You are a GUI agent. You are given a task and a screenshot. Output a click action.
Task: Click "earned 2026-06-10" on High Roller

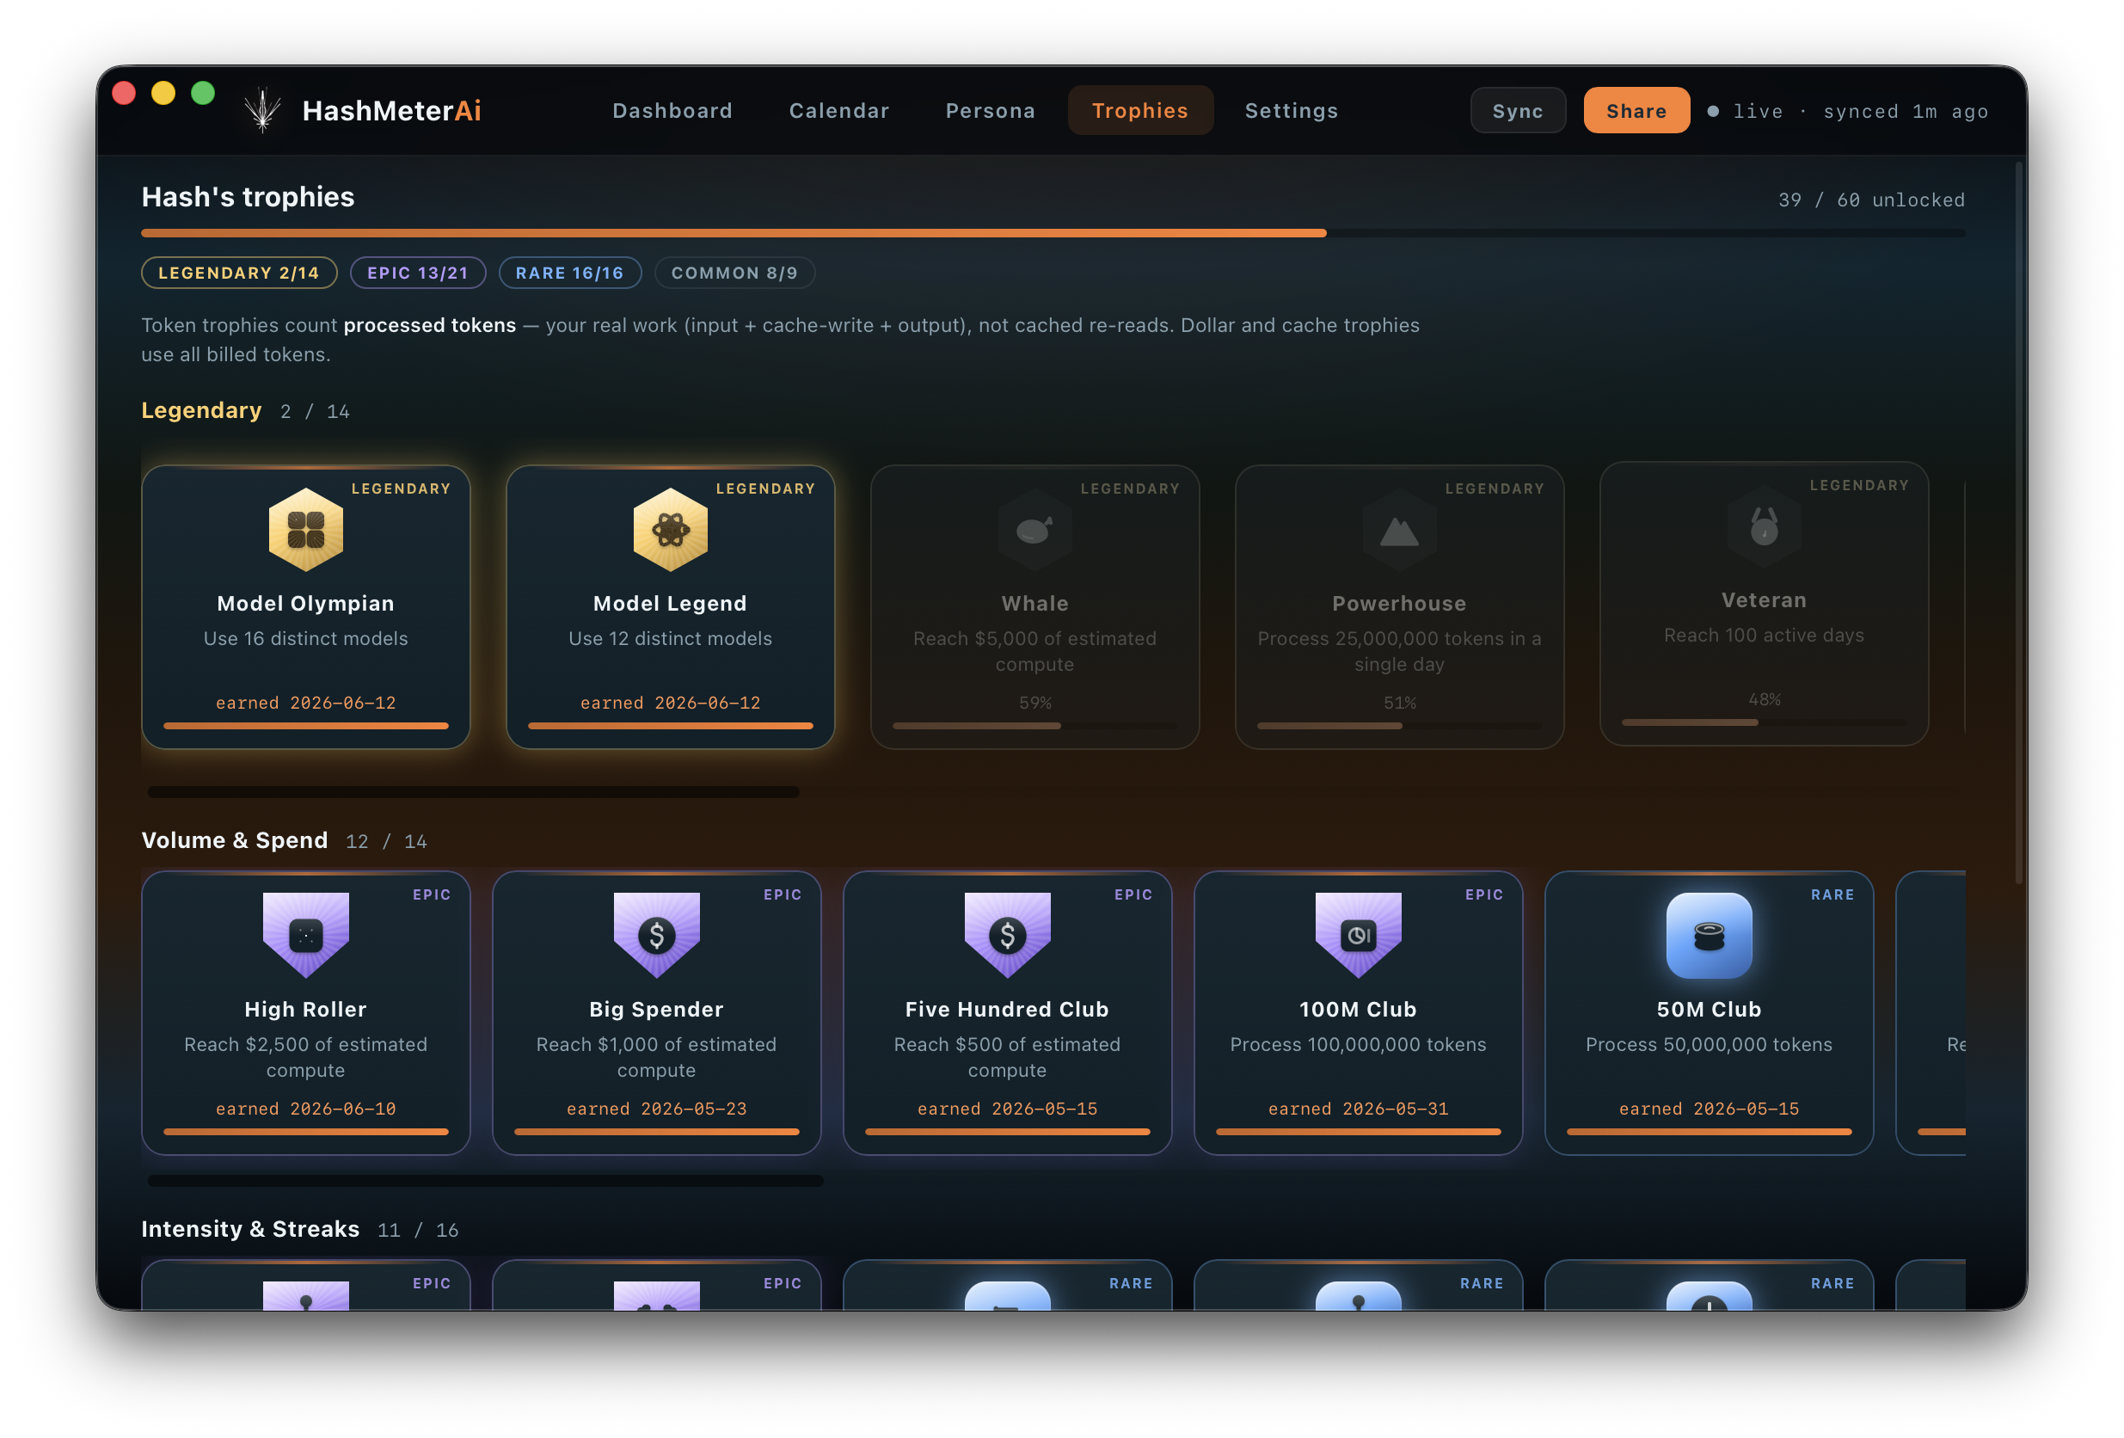[305, 1108]
